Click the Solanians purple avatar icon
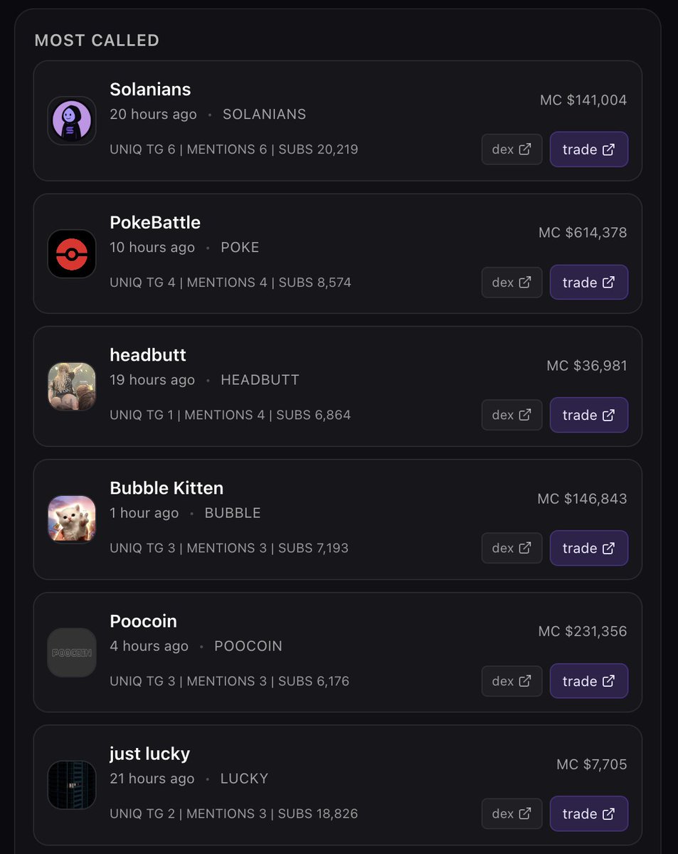Image resolution: width=678 pixels, height=854 pixels. coord(72,121)
